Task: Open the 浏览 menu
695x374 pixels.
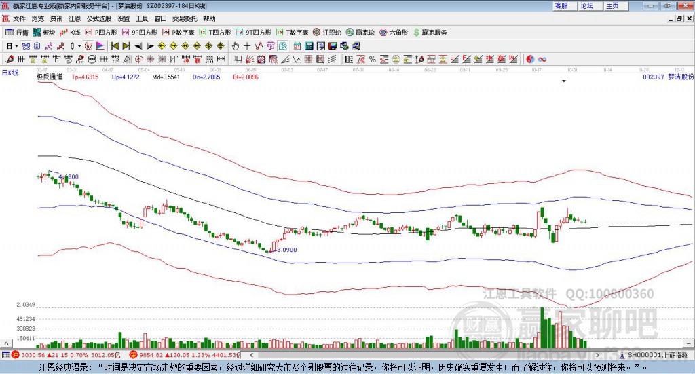Action: [38, 18]
